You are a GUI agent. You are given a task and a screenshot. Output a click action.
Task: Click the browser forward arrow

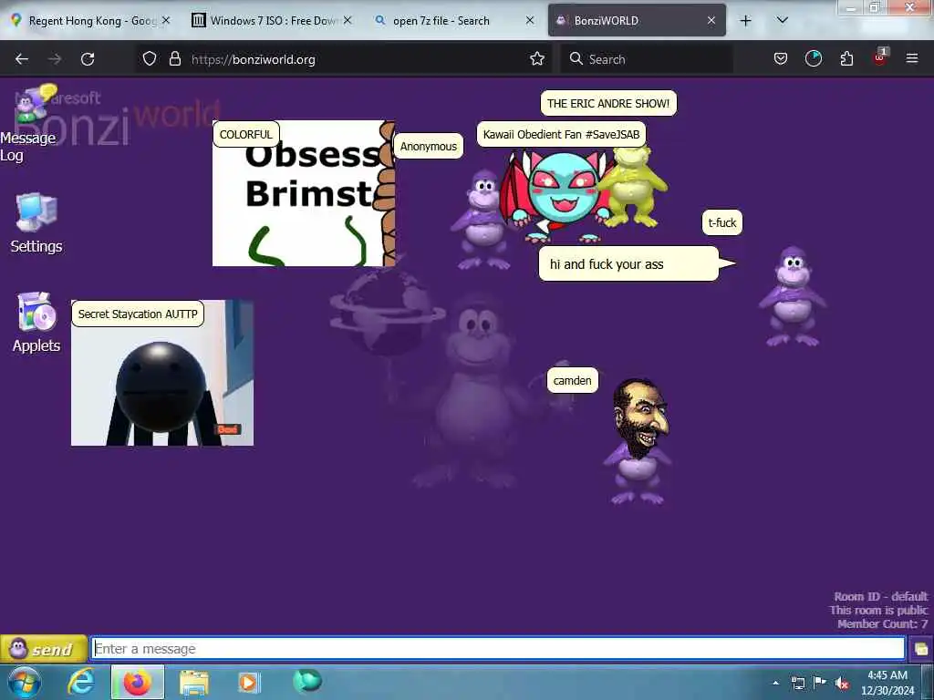(x=55, y=59)
